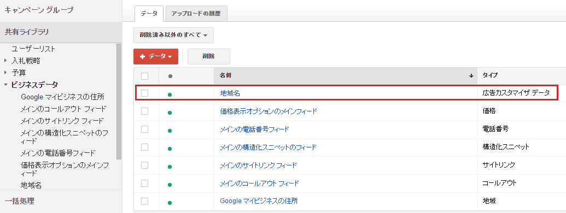Open メインの電話番号フィード link in table

pos(254,129)
